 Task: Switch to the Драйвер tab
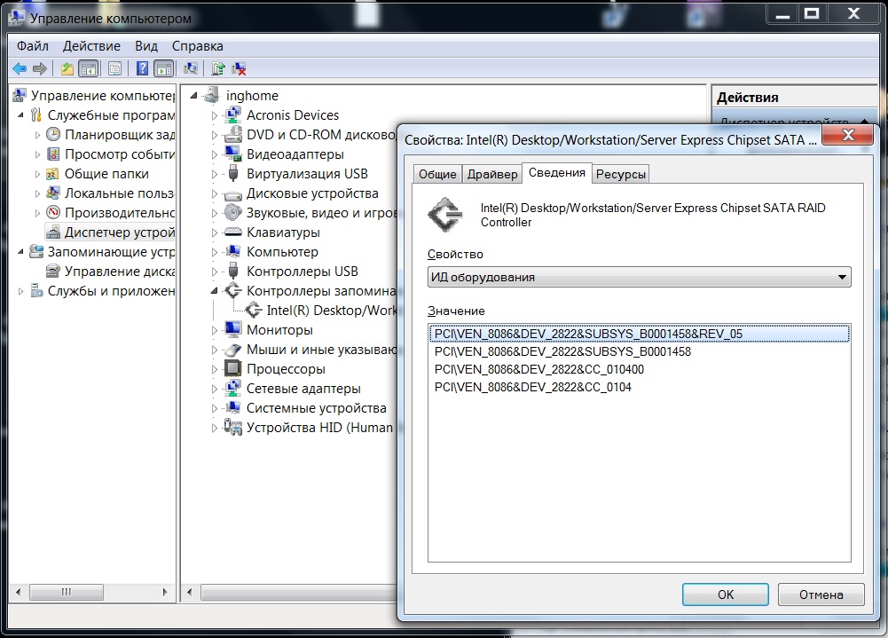492,174
